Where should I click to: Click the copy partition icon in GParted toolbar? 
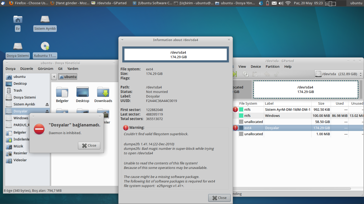245,74
